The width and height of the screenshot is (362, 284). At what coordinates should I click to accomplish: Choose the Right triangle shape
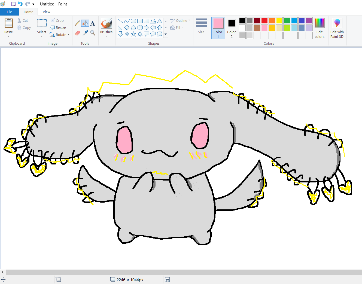coord(120,28)
